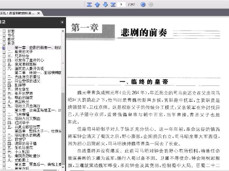Viewport: 229px width, 171px height.
Task: Open chapter entry 三、洛阳六月又飘血
Action: pyautogui.click(x=24, y=119)
